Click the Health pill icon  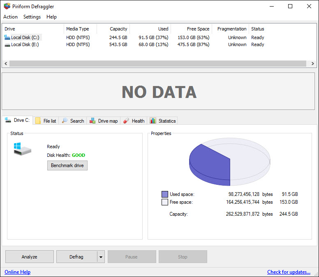click(x=126, y=121)
